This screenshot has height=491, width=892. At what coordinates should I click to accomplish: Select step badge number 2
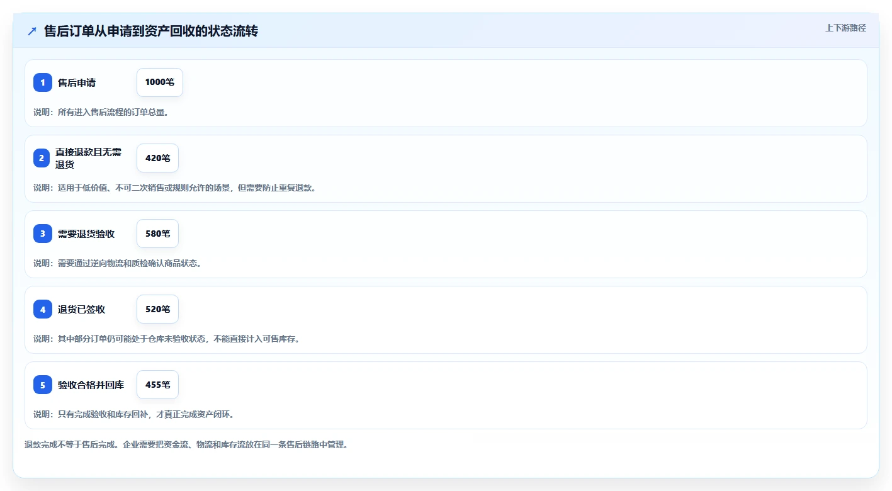tap(43, 158)
